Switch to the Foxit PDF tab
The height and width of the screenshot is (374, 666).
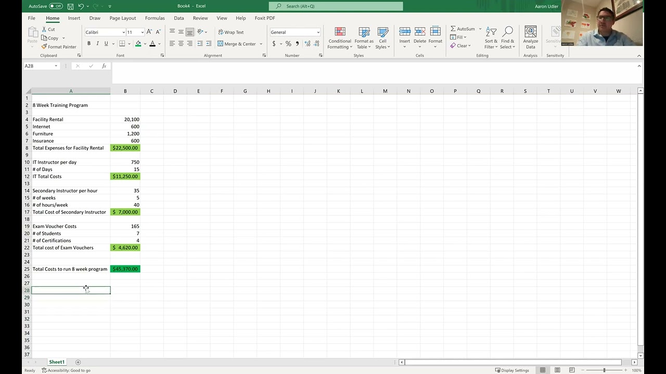(265, 18)
